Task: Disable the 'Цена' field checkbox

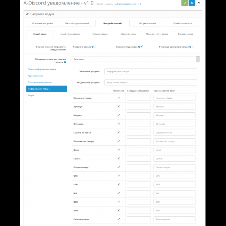Action: pyautogui.click(x=119, y=150)
